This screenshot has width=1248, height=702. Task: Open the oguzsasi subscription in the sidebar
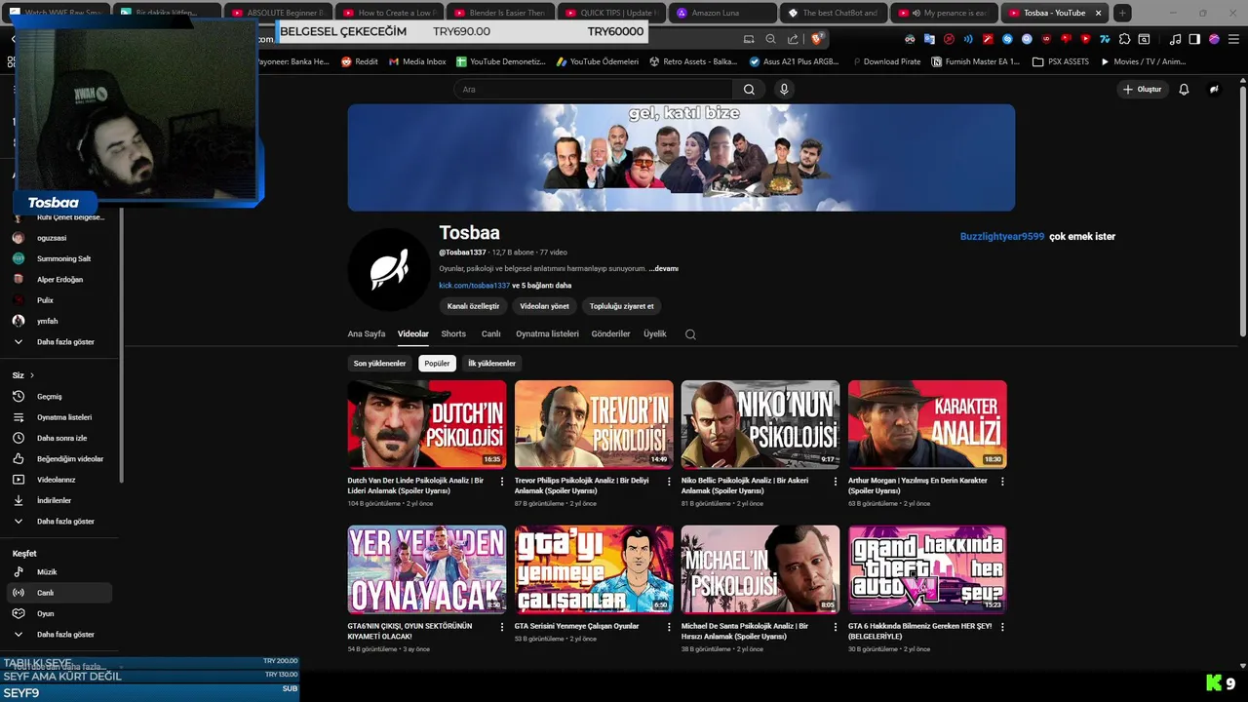coord(60,238)
